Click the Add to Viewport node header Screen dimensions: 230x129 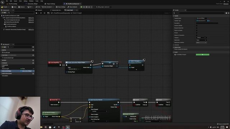coord(136,62)
